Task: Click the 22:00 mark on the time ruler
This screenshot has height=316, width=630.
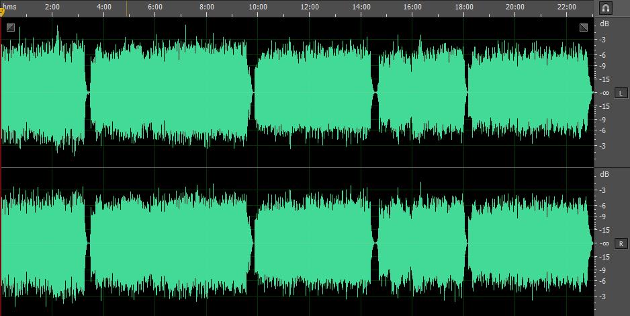Action: coord(567,7)
